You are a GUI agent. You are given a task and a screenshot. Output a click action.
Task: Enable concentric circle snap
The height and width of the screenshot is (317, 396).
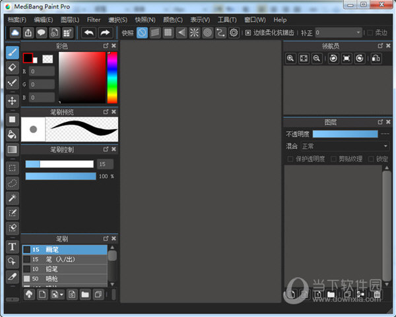208,33
